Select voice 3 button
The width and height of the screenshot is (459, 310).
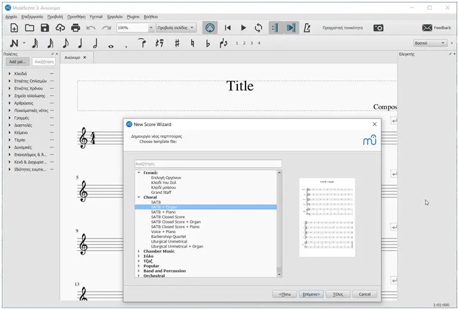tap(252, 43)
